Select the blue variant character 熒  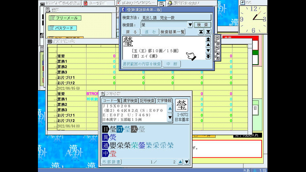pyautogui.click(x=113, y=137)
